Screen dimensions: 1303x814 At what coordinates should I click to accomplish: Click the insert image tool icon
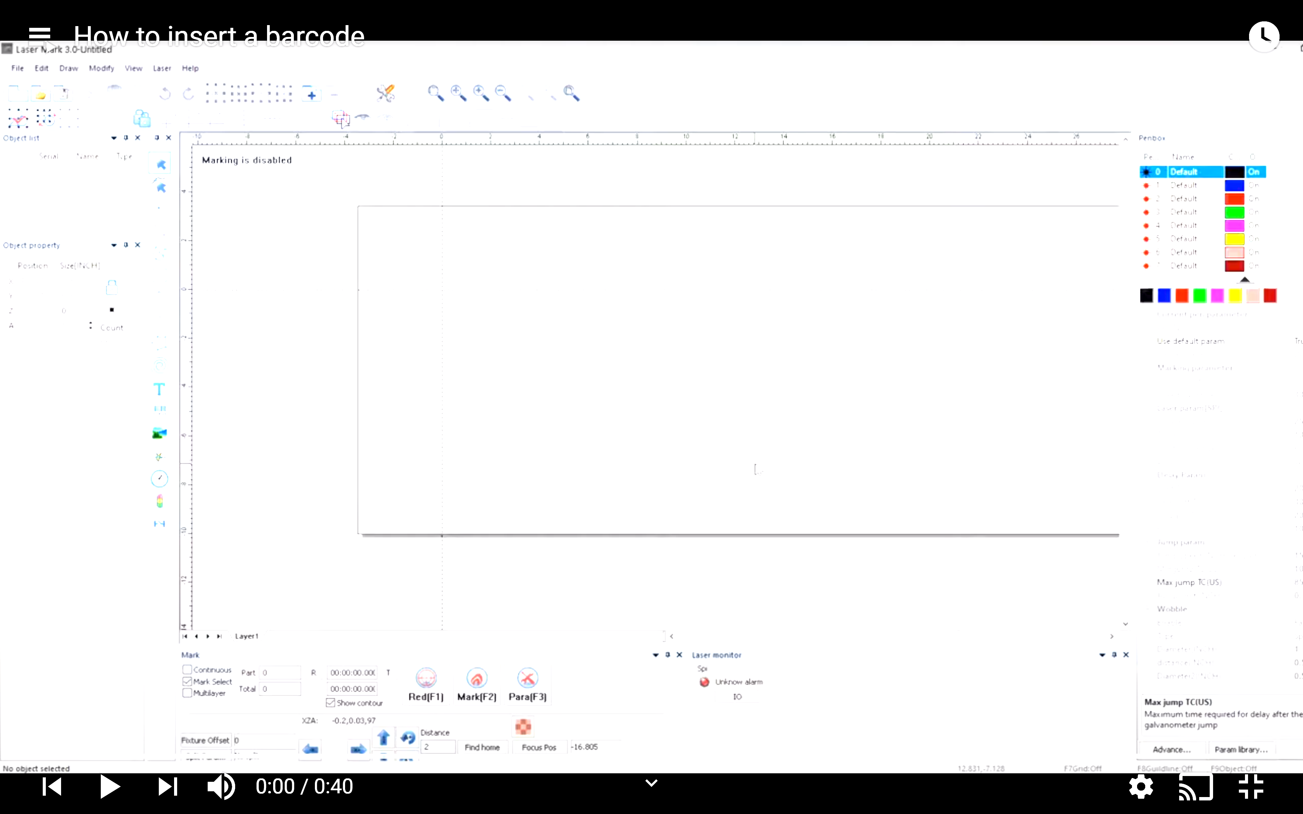coord(159,433)
